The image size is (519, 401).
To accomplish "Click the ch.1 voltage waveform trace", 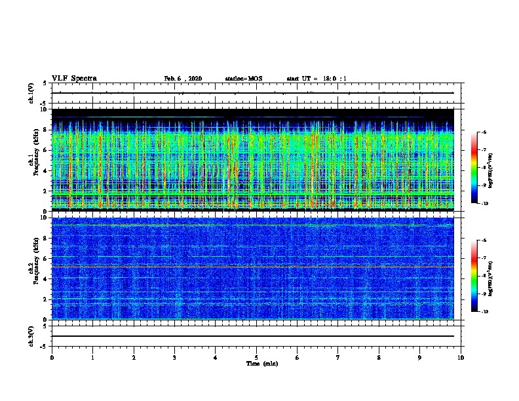I will [x=252, y=93].
